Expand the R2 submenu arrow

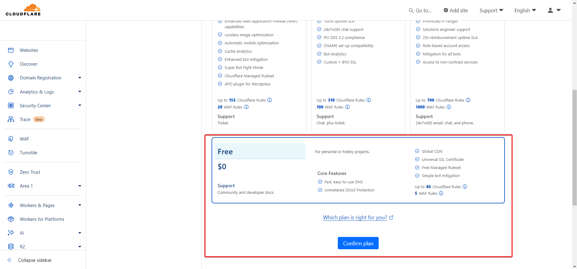(80, 247)
